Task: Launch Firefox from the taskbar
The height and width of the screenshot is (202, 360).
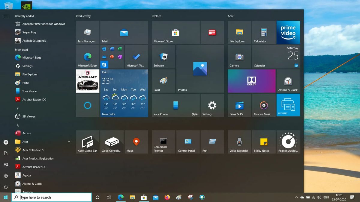Action: point(167,198)
